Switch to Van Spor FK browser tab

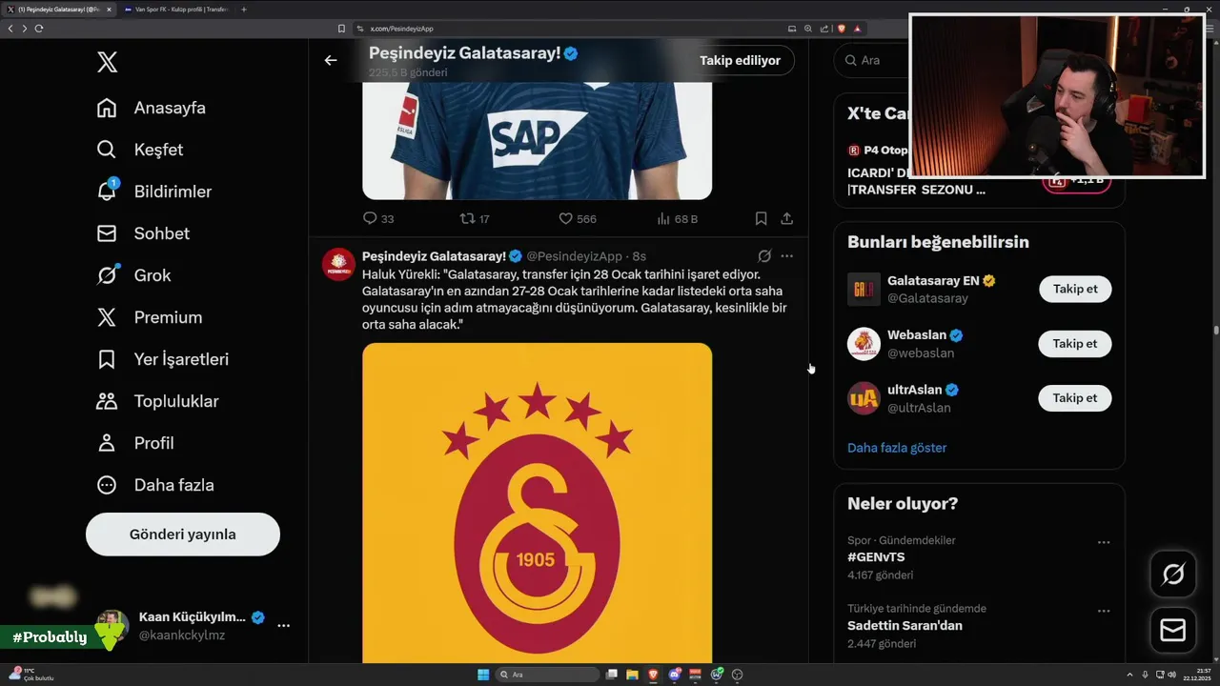(x=177, y=10)
